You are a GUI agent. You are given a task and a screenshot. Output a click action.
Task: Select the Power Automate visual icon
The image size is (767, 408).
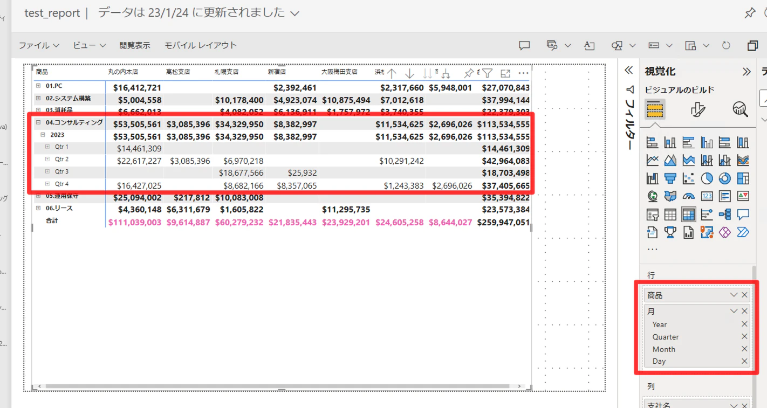[x=743, y=232]
